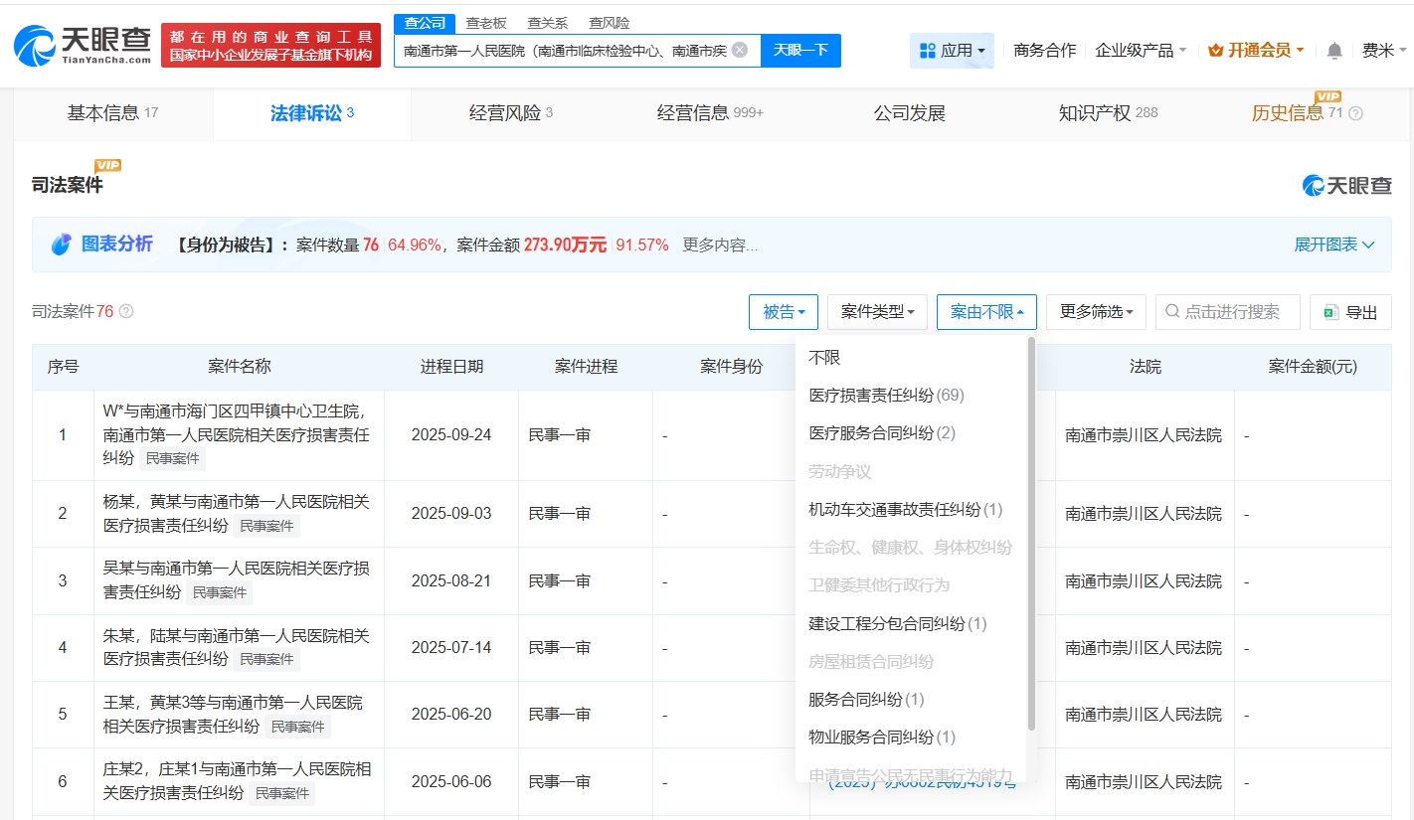Export cases using the 导出 button
This screenshot has width=1414, height=820.
[1350, 312]
